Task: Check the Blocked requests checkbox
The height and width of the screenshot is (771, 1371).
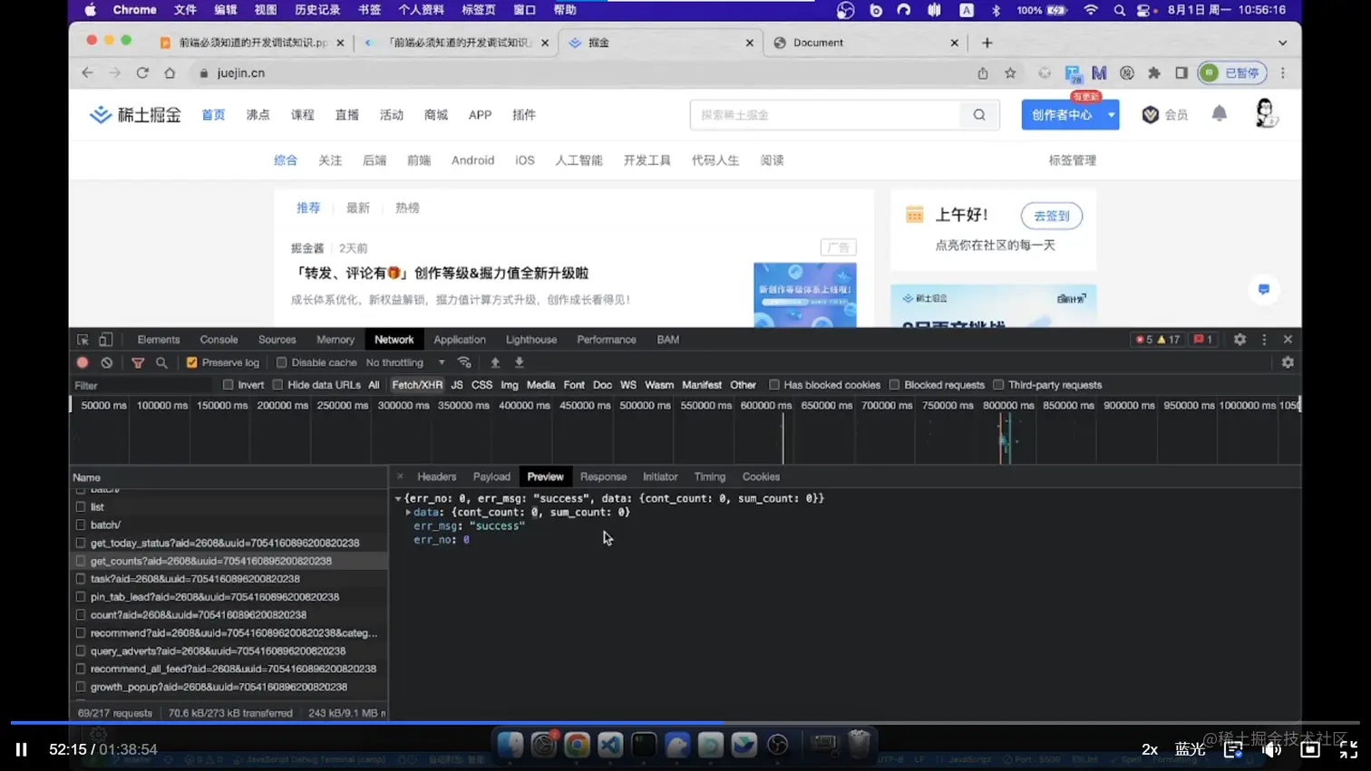Action: (895, 385)
